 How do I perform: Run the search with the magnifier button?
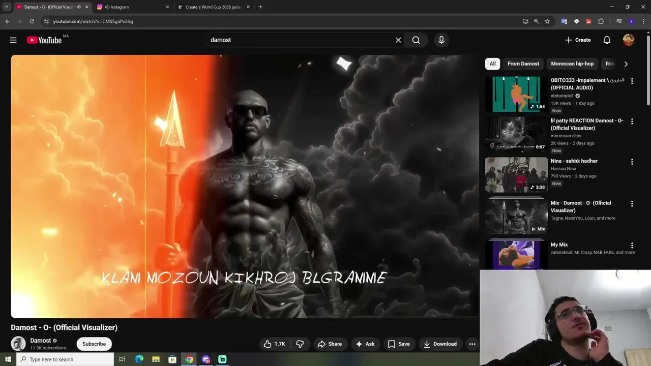pos(416,40)
